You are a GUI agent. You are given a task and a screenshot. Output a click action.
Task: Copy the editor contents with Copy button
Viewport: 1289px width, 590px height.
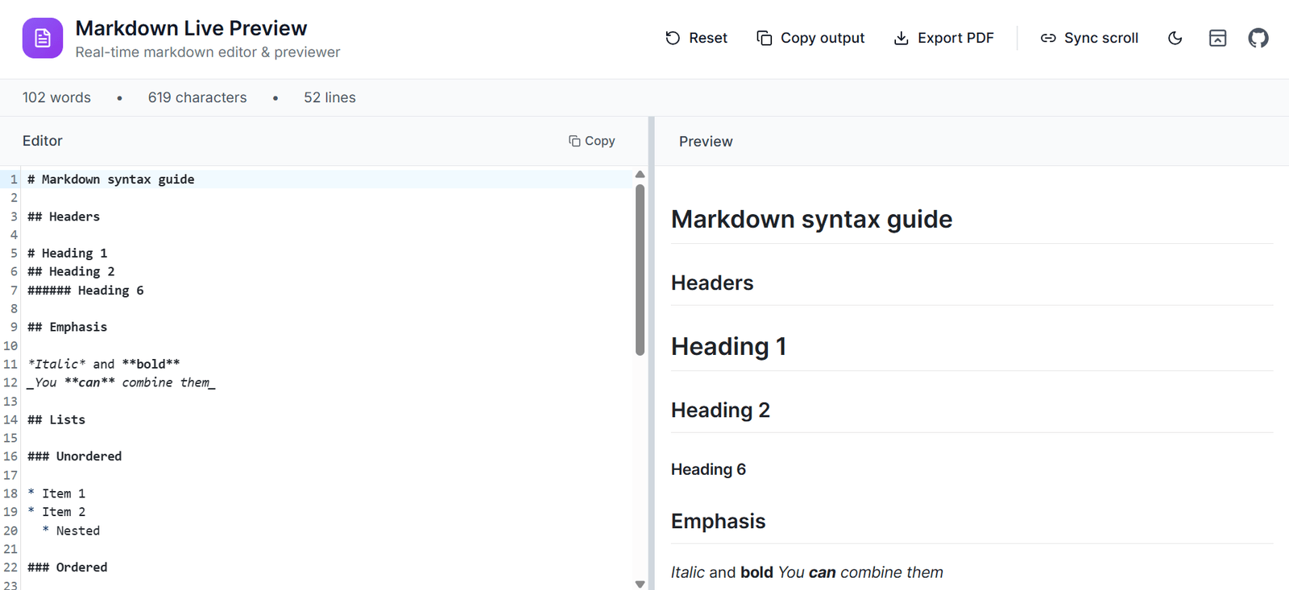click(592, 141)
